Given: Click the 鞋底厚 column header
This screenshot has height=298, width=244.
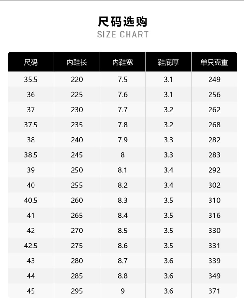Looking at the screenshot, I should tap(168, 62).
